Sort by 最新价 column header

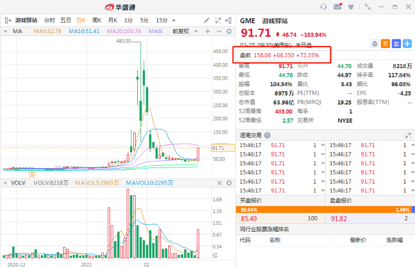(358, 240)
